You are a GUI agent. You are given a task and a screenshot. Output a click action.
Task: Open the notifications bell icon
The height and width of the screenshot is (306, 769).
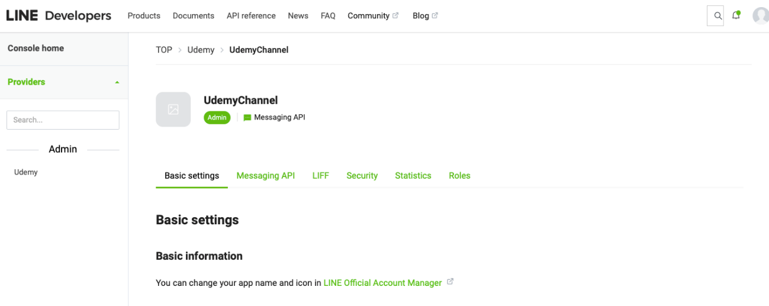pos(736,15)
